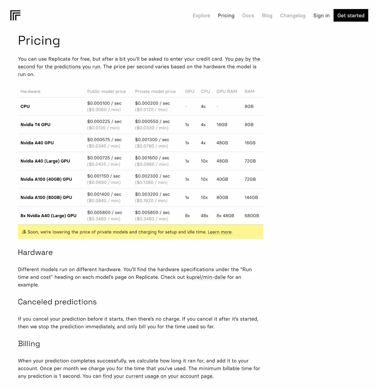Click Learn more in the yellow banner
Image resolution: width=376 pixels, height=389 pixels.
(x=220, y=232)
